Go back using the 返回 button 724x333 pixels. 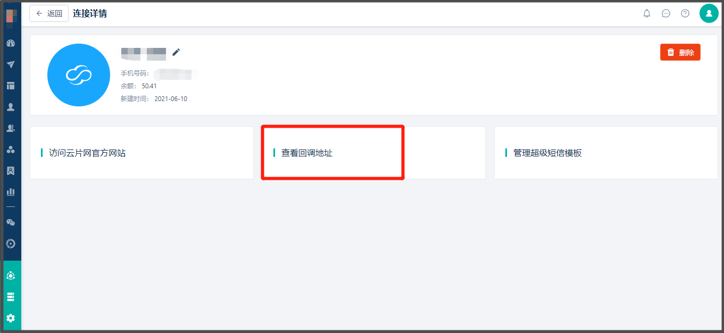coord(49,13)
